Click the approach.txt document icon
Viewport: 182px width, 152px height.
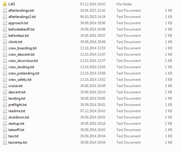pos(5,23)
